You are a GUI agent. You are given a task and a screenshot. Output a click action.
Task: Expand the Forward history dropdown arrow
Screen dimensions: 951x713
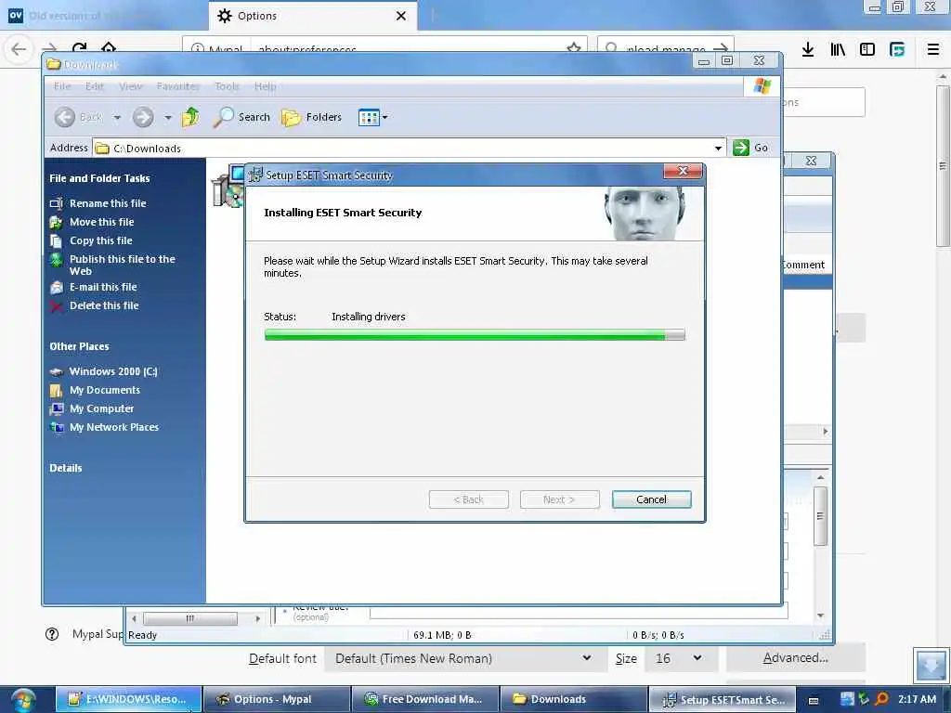(x=168, y=117)
